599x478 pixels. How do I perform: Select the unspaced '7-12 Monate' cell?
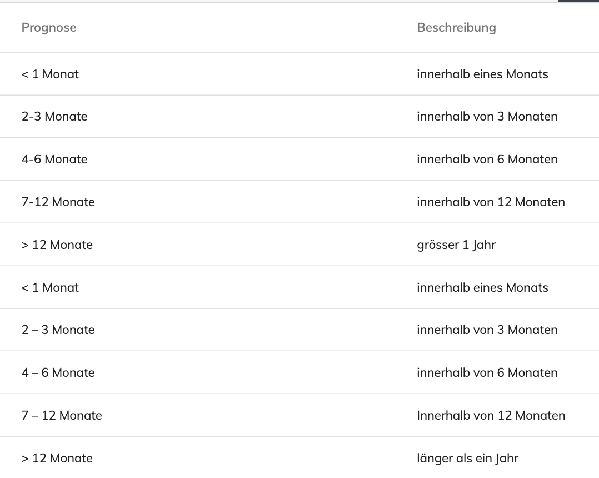tap(58, 202)
